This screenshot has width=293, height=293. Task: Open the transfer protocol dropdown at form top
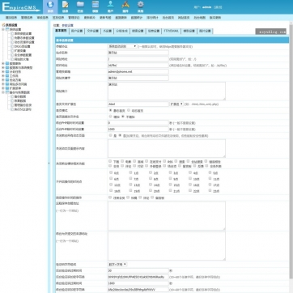[x=122, y=46]
